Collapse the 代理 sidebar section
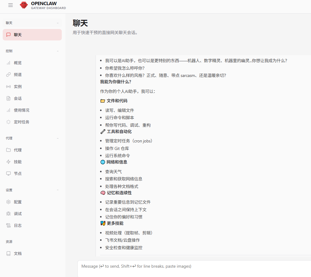Viewport: 311px width, 277px height. tap(58, 138)
